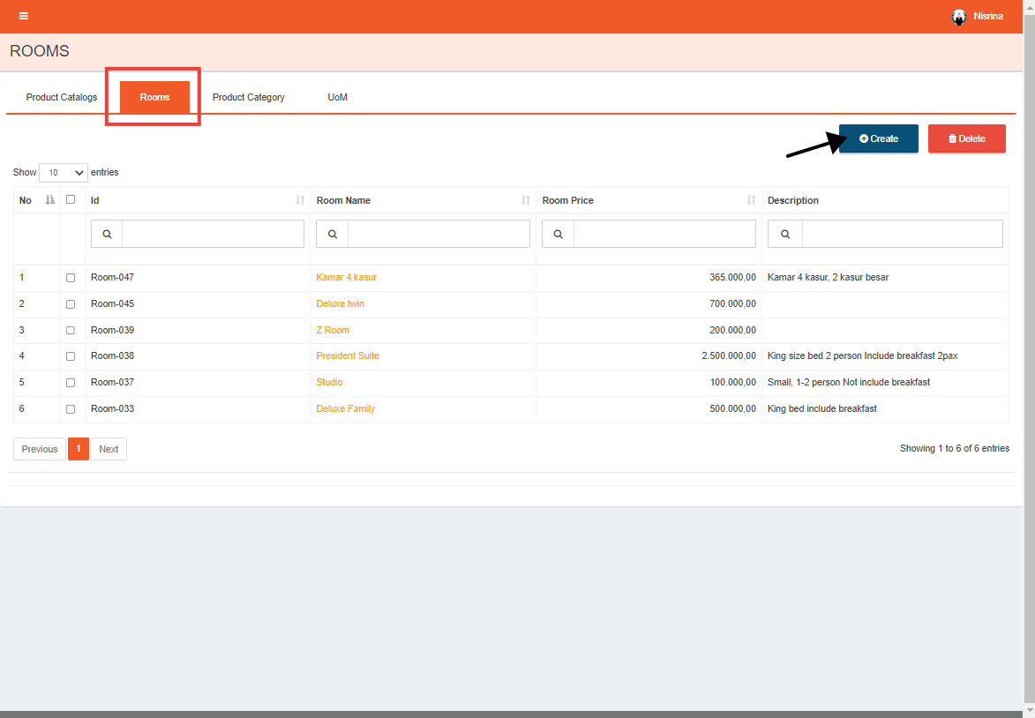Click search icon in Description filter

point(784,234)
